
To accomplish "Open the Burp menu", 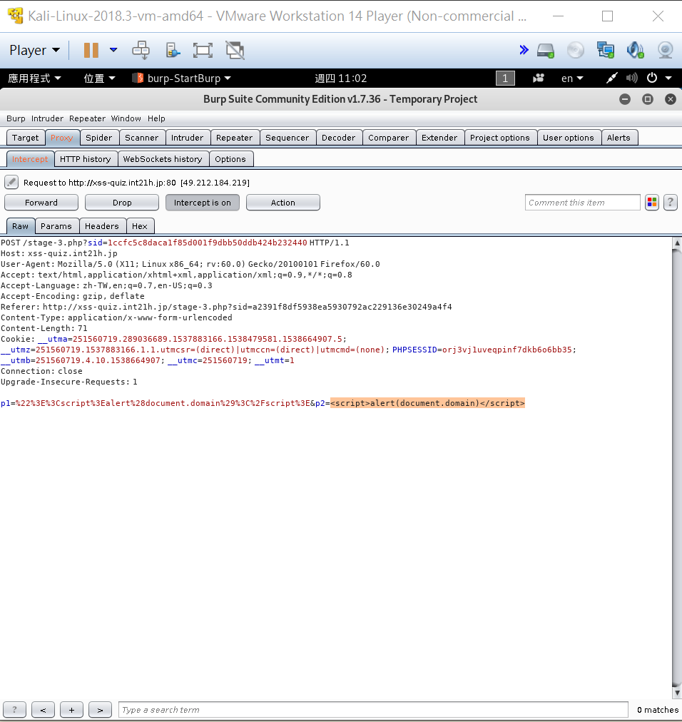I will (x=16, y=118).
